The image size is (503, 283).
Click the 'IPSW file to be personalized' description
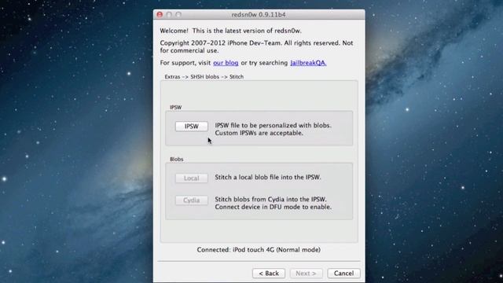pyautogui.click(x=273, y=129)
